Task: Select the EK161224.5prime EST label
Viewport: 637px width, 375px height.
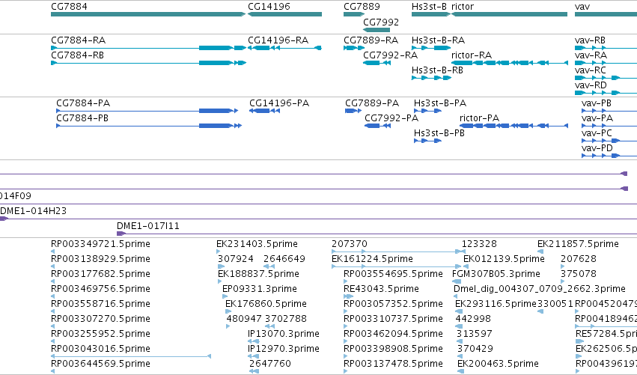Action: [x=373, y=259]
